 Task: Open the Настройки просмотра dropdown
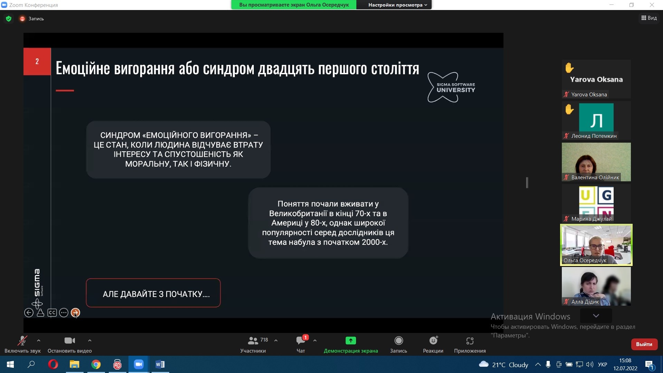point(397,5)
